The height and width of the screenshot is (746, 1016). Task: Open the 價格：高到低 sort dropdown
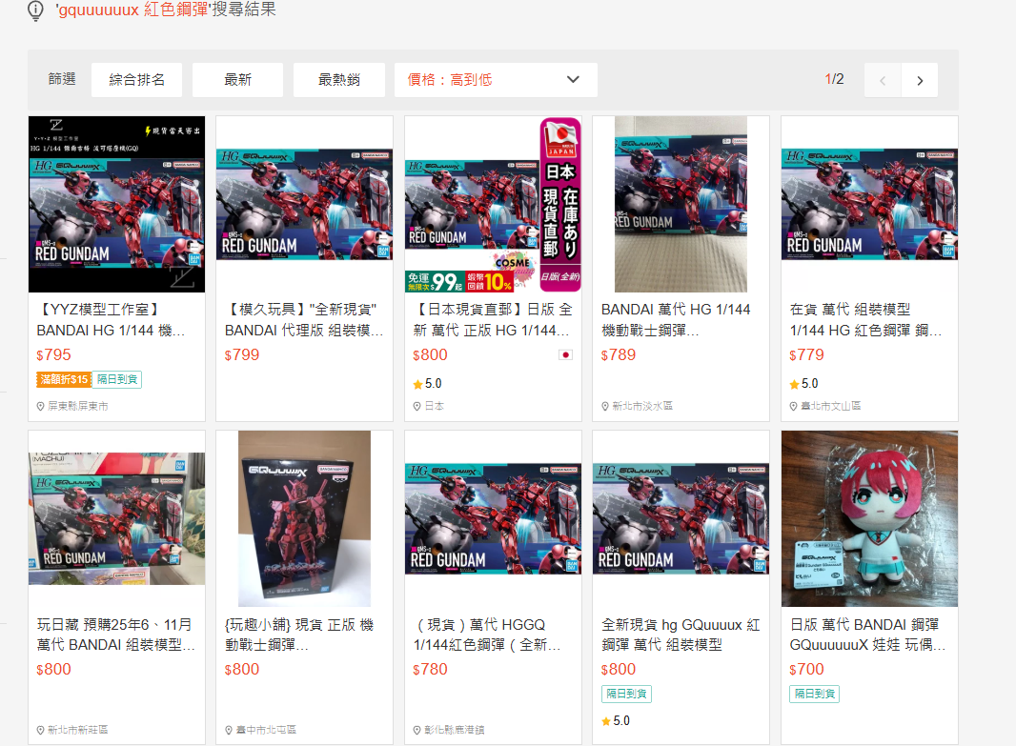[x=496, y=80]
